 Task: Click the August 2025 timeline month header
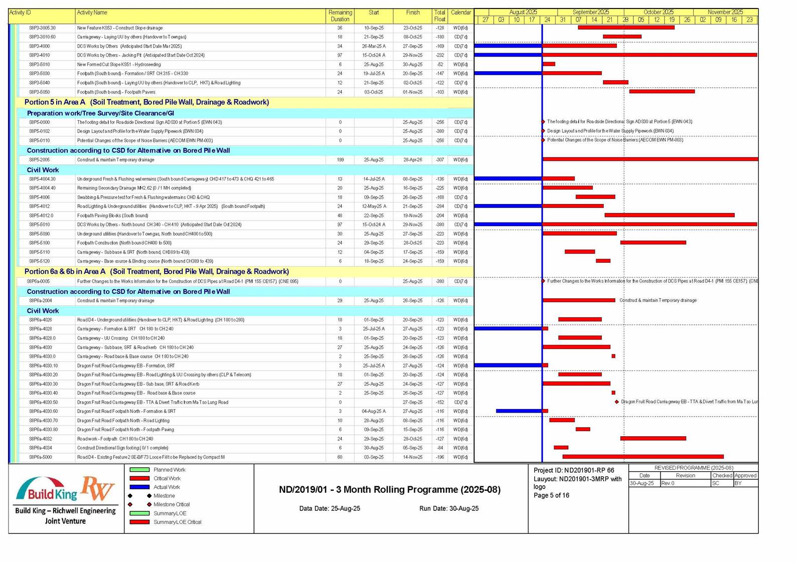[x=523, y=12]
